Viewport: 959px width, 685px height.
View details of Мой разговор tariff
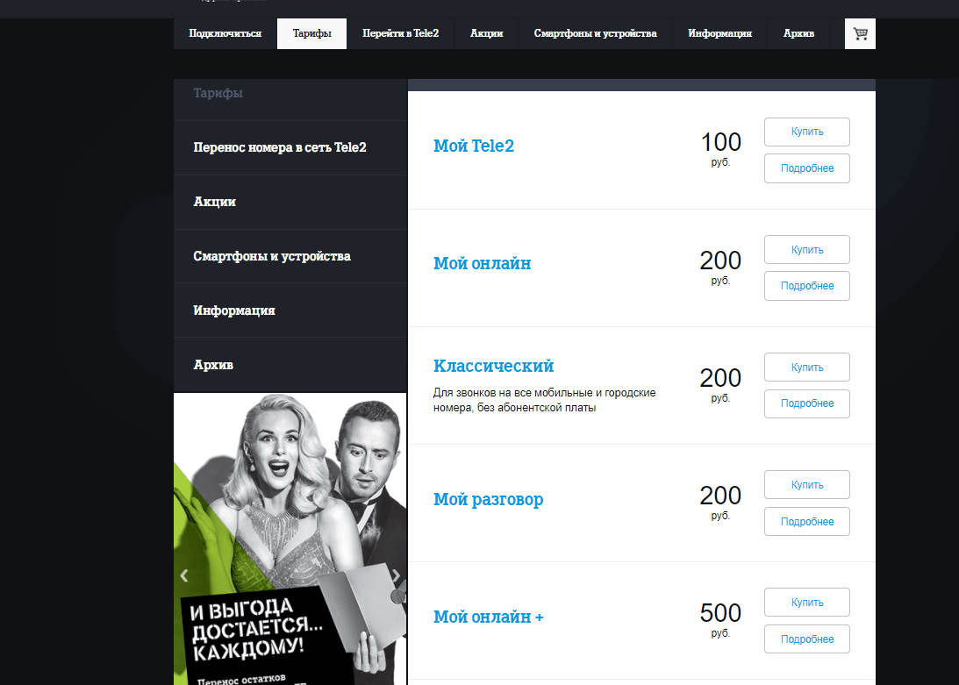coord(806,521)
